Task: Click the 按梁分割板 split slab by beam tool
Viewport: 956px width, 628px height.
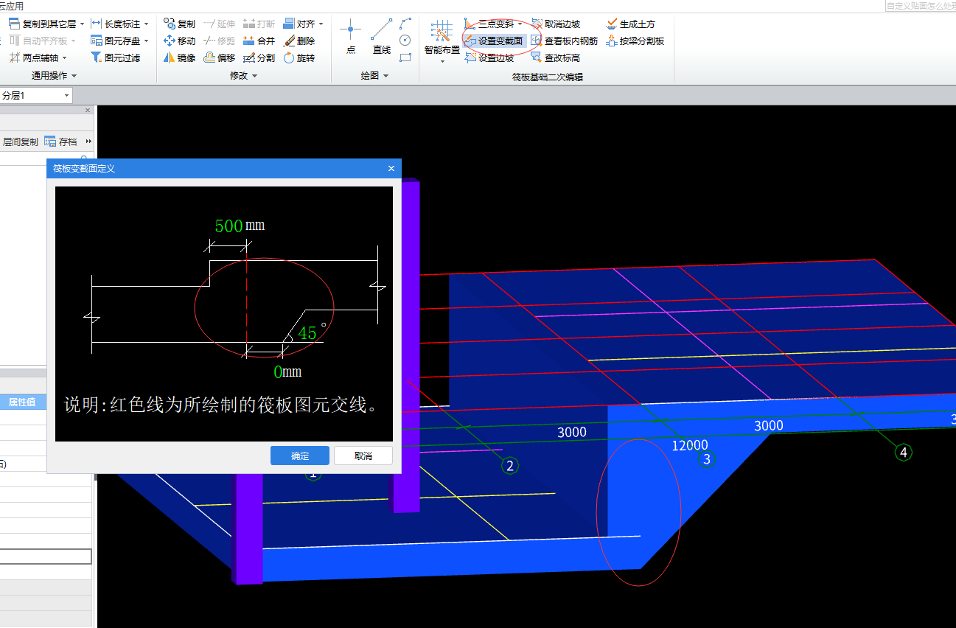Action: 635,41
